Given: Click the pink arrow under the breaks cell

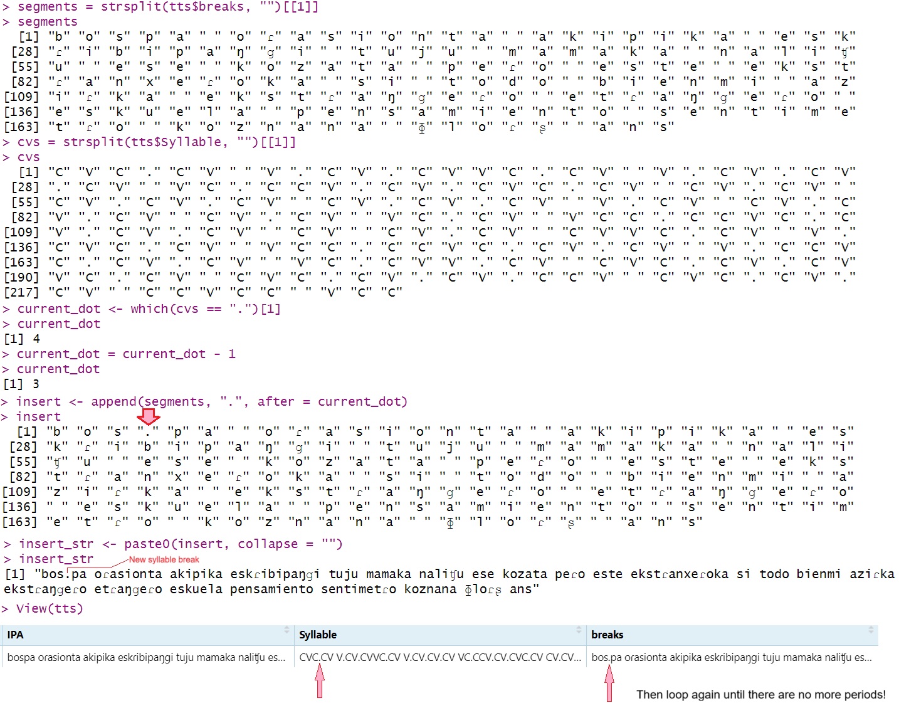Looking at the screenshot, I should [609, 682].
